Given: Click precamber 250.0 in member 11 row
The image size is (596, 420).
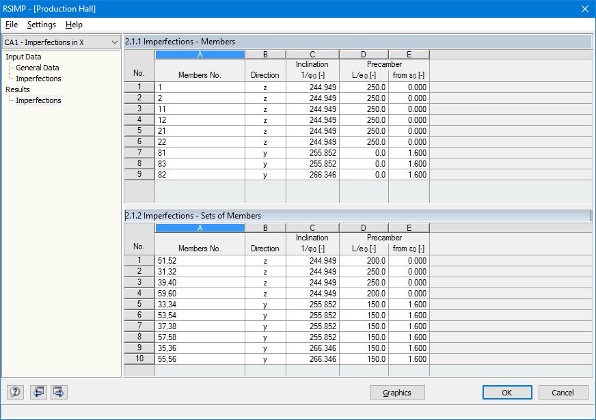Looking at the screenshot, I should click(x=364, y=109).
